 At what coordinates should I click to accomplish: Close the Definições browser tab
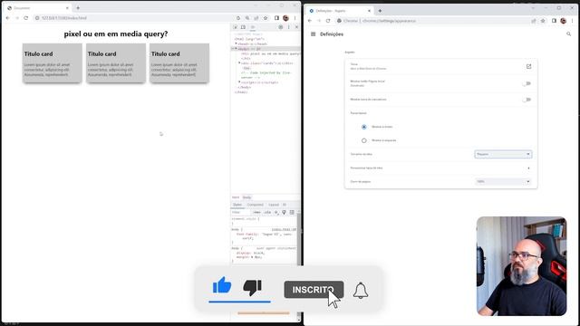(x=369, y=11)
